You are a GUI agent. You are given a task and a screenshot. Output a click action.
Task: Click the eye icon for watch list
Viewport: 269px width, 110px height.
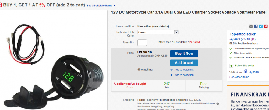click(171, 70)
